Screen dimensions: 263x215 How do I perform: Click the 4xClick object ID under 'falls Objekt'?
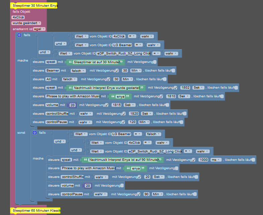point(18,17)
